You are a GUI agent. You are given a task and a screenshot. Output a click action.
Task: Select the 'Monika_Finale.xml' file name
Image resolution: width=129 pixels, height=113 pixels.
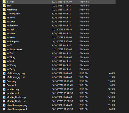click(x=16, y=101)
